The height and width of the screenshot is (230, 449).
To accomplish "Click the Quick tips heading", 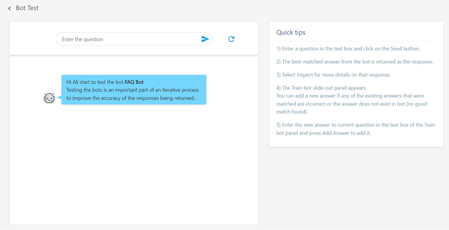I will [x=291, y=32].
